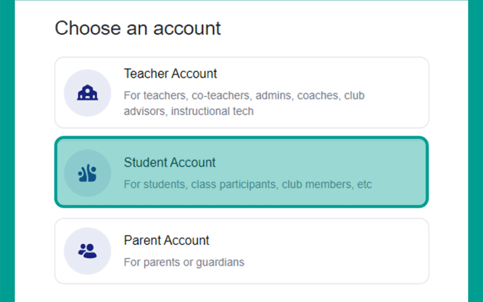Click the blank white area below Parent Account card
The height and width of the screenshot is (302, 483).
coord(241,294)
